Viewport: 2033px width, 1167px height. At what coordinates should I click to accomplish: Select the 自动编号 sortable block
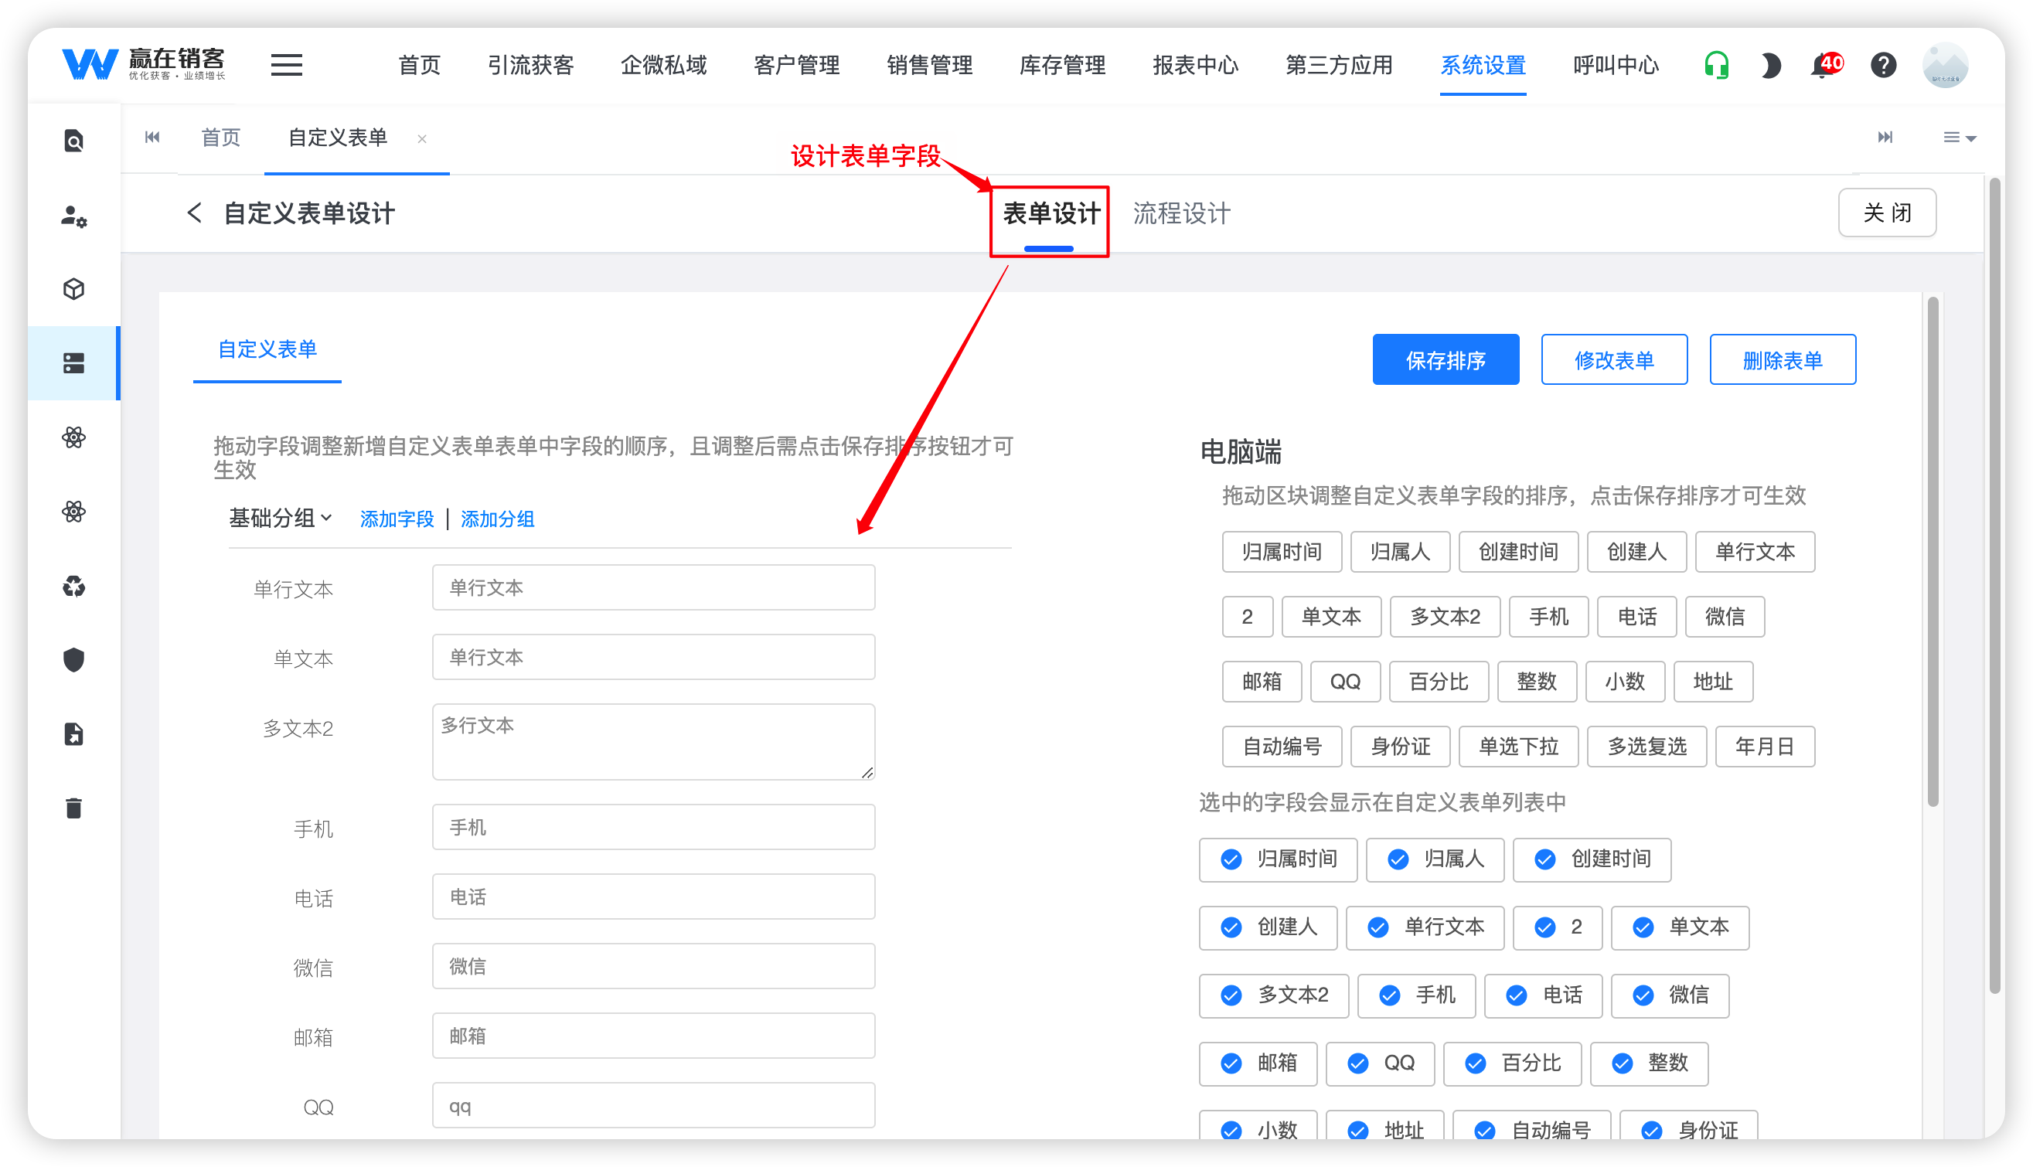tap(1282, 747)
